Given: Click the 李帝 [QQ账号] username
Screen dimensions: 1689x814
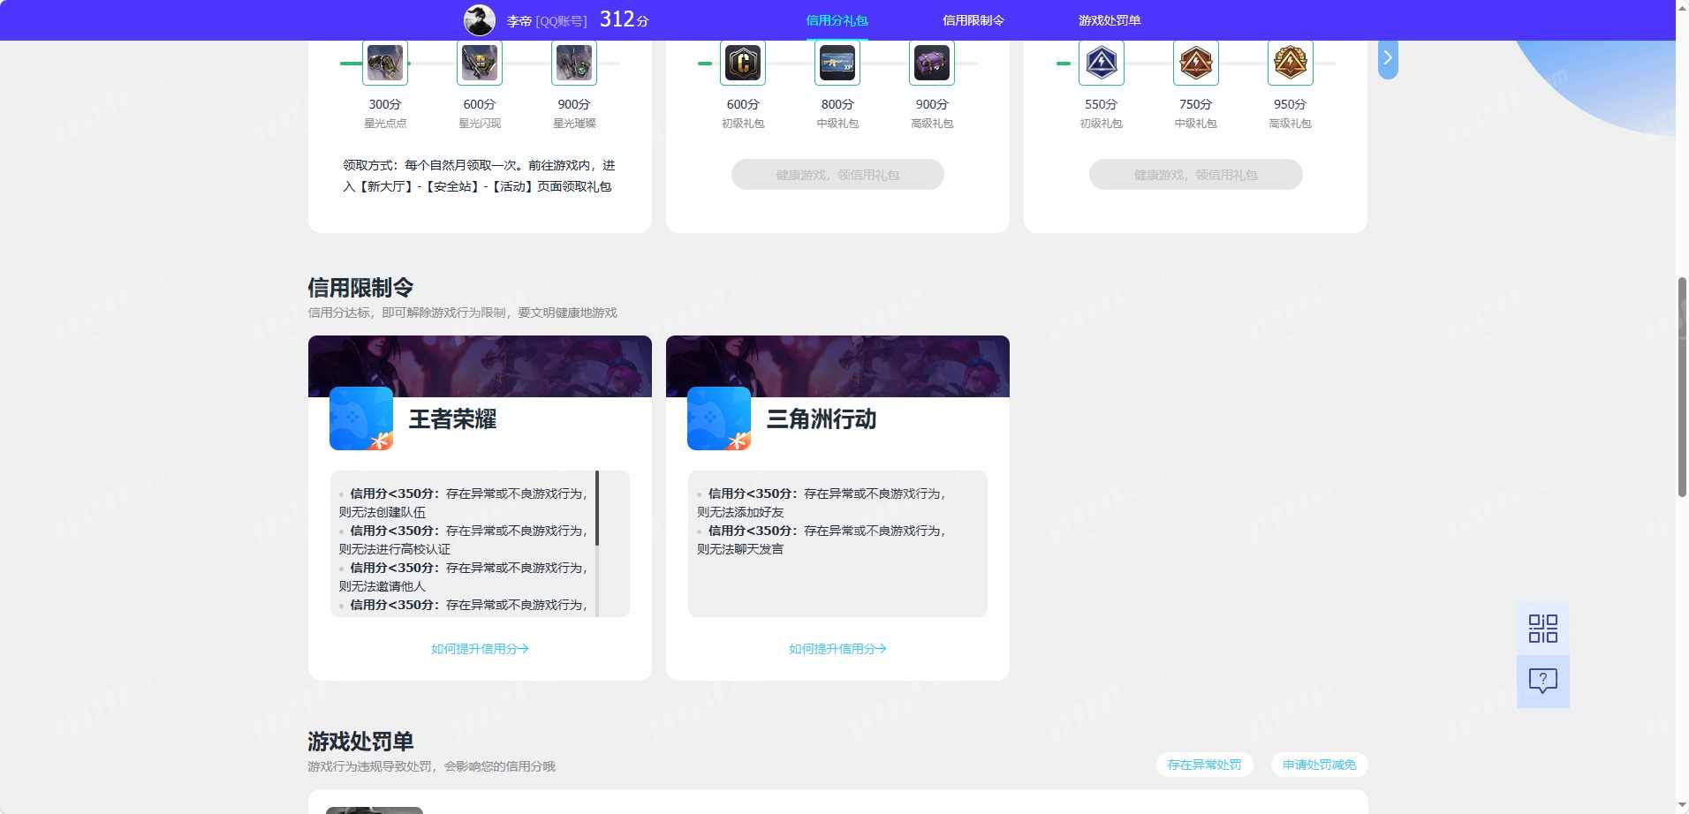Looking at the screenshot, I should tap(547, 20).
